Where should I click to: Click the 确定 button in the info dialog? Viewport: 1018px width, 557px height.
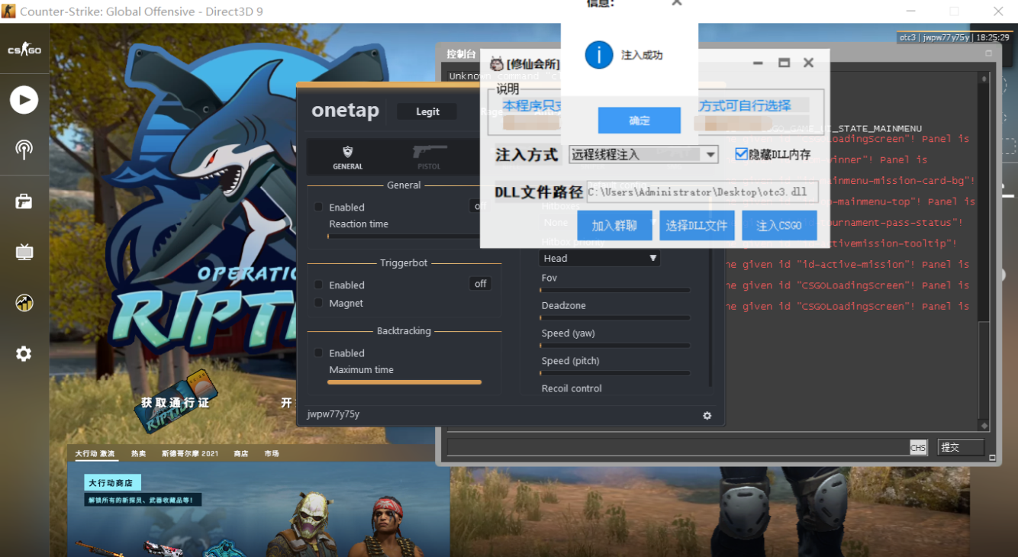coord(639,121)
